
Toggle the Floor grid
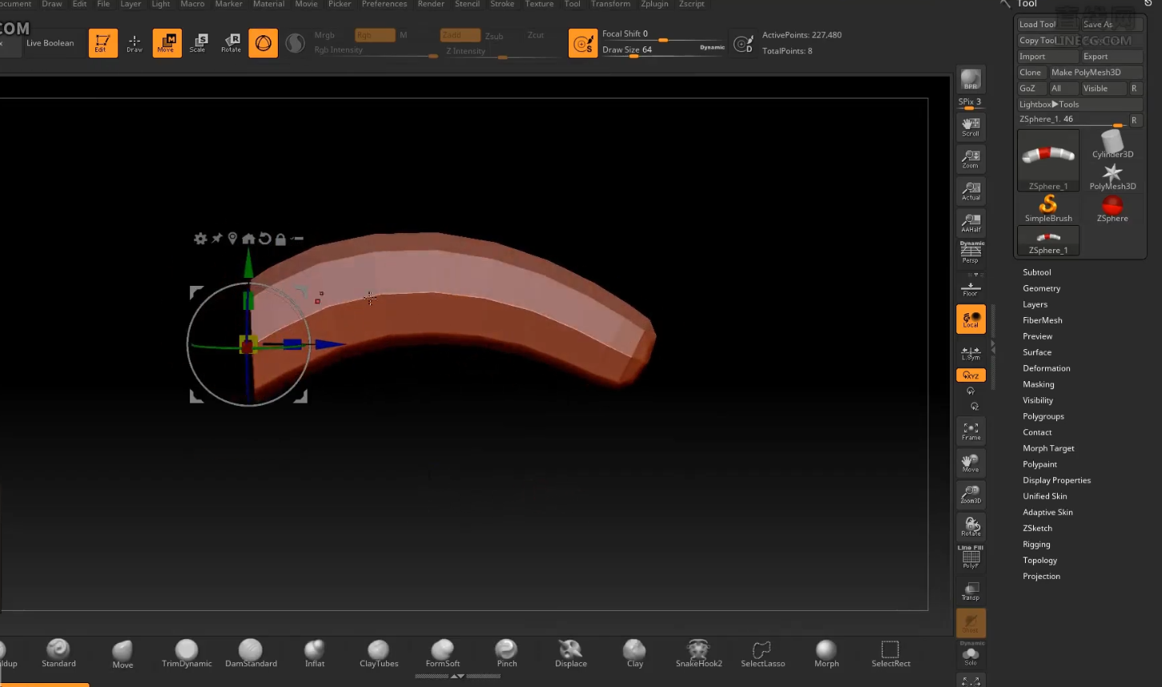[x=971, y=287]
